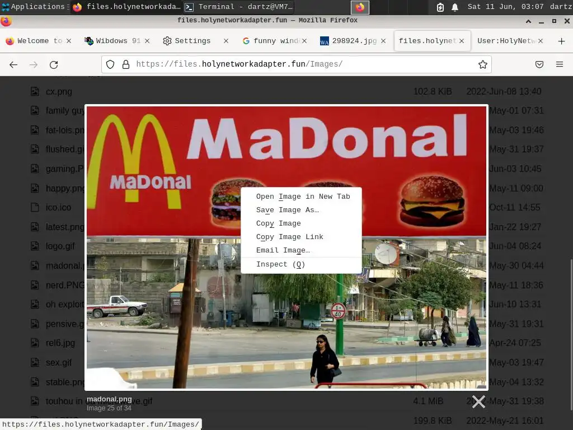Close the Wibdows 91 tab
This screenshot has width=573, height=430.
coord(147,41)
